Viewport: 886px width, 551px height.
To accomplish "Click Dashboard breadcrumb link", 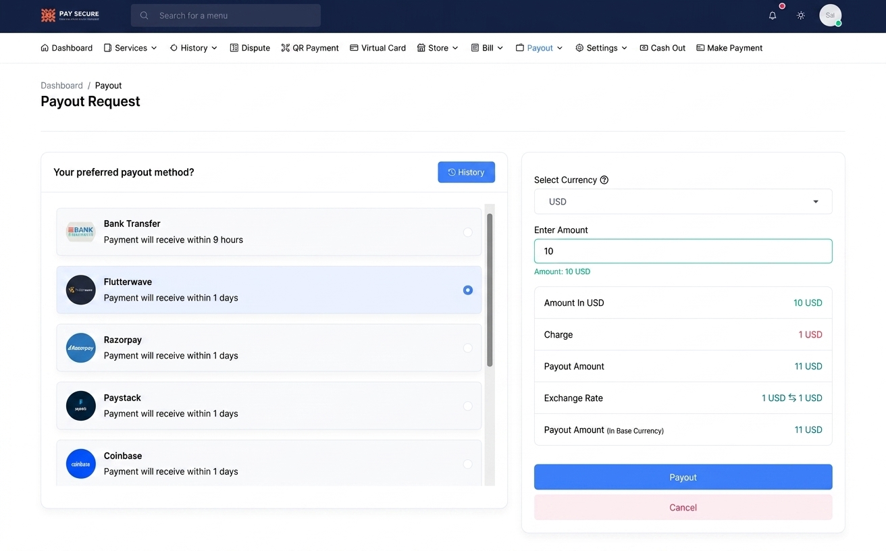I will pyautogui.click(x=61, y=85).
